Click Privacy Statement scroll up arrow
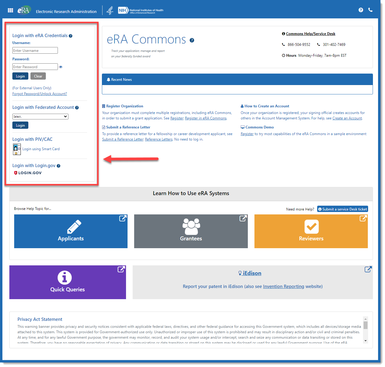This screenshot has width=385, height=367. (365, 319)
